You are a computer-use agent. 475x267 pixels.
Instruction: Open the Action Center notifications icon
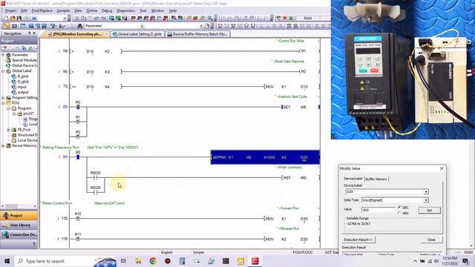[x=465, y=261]
